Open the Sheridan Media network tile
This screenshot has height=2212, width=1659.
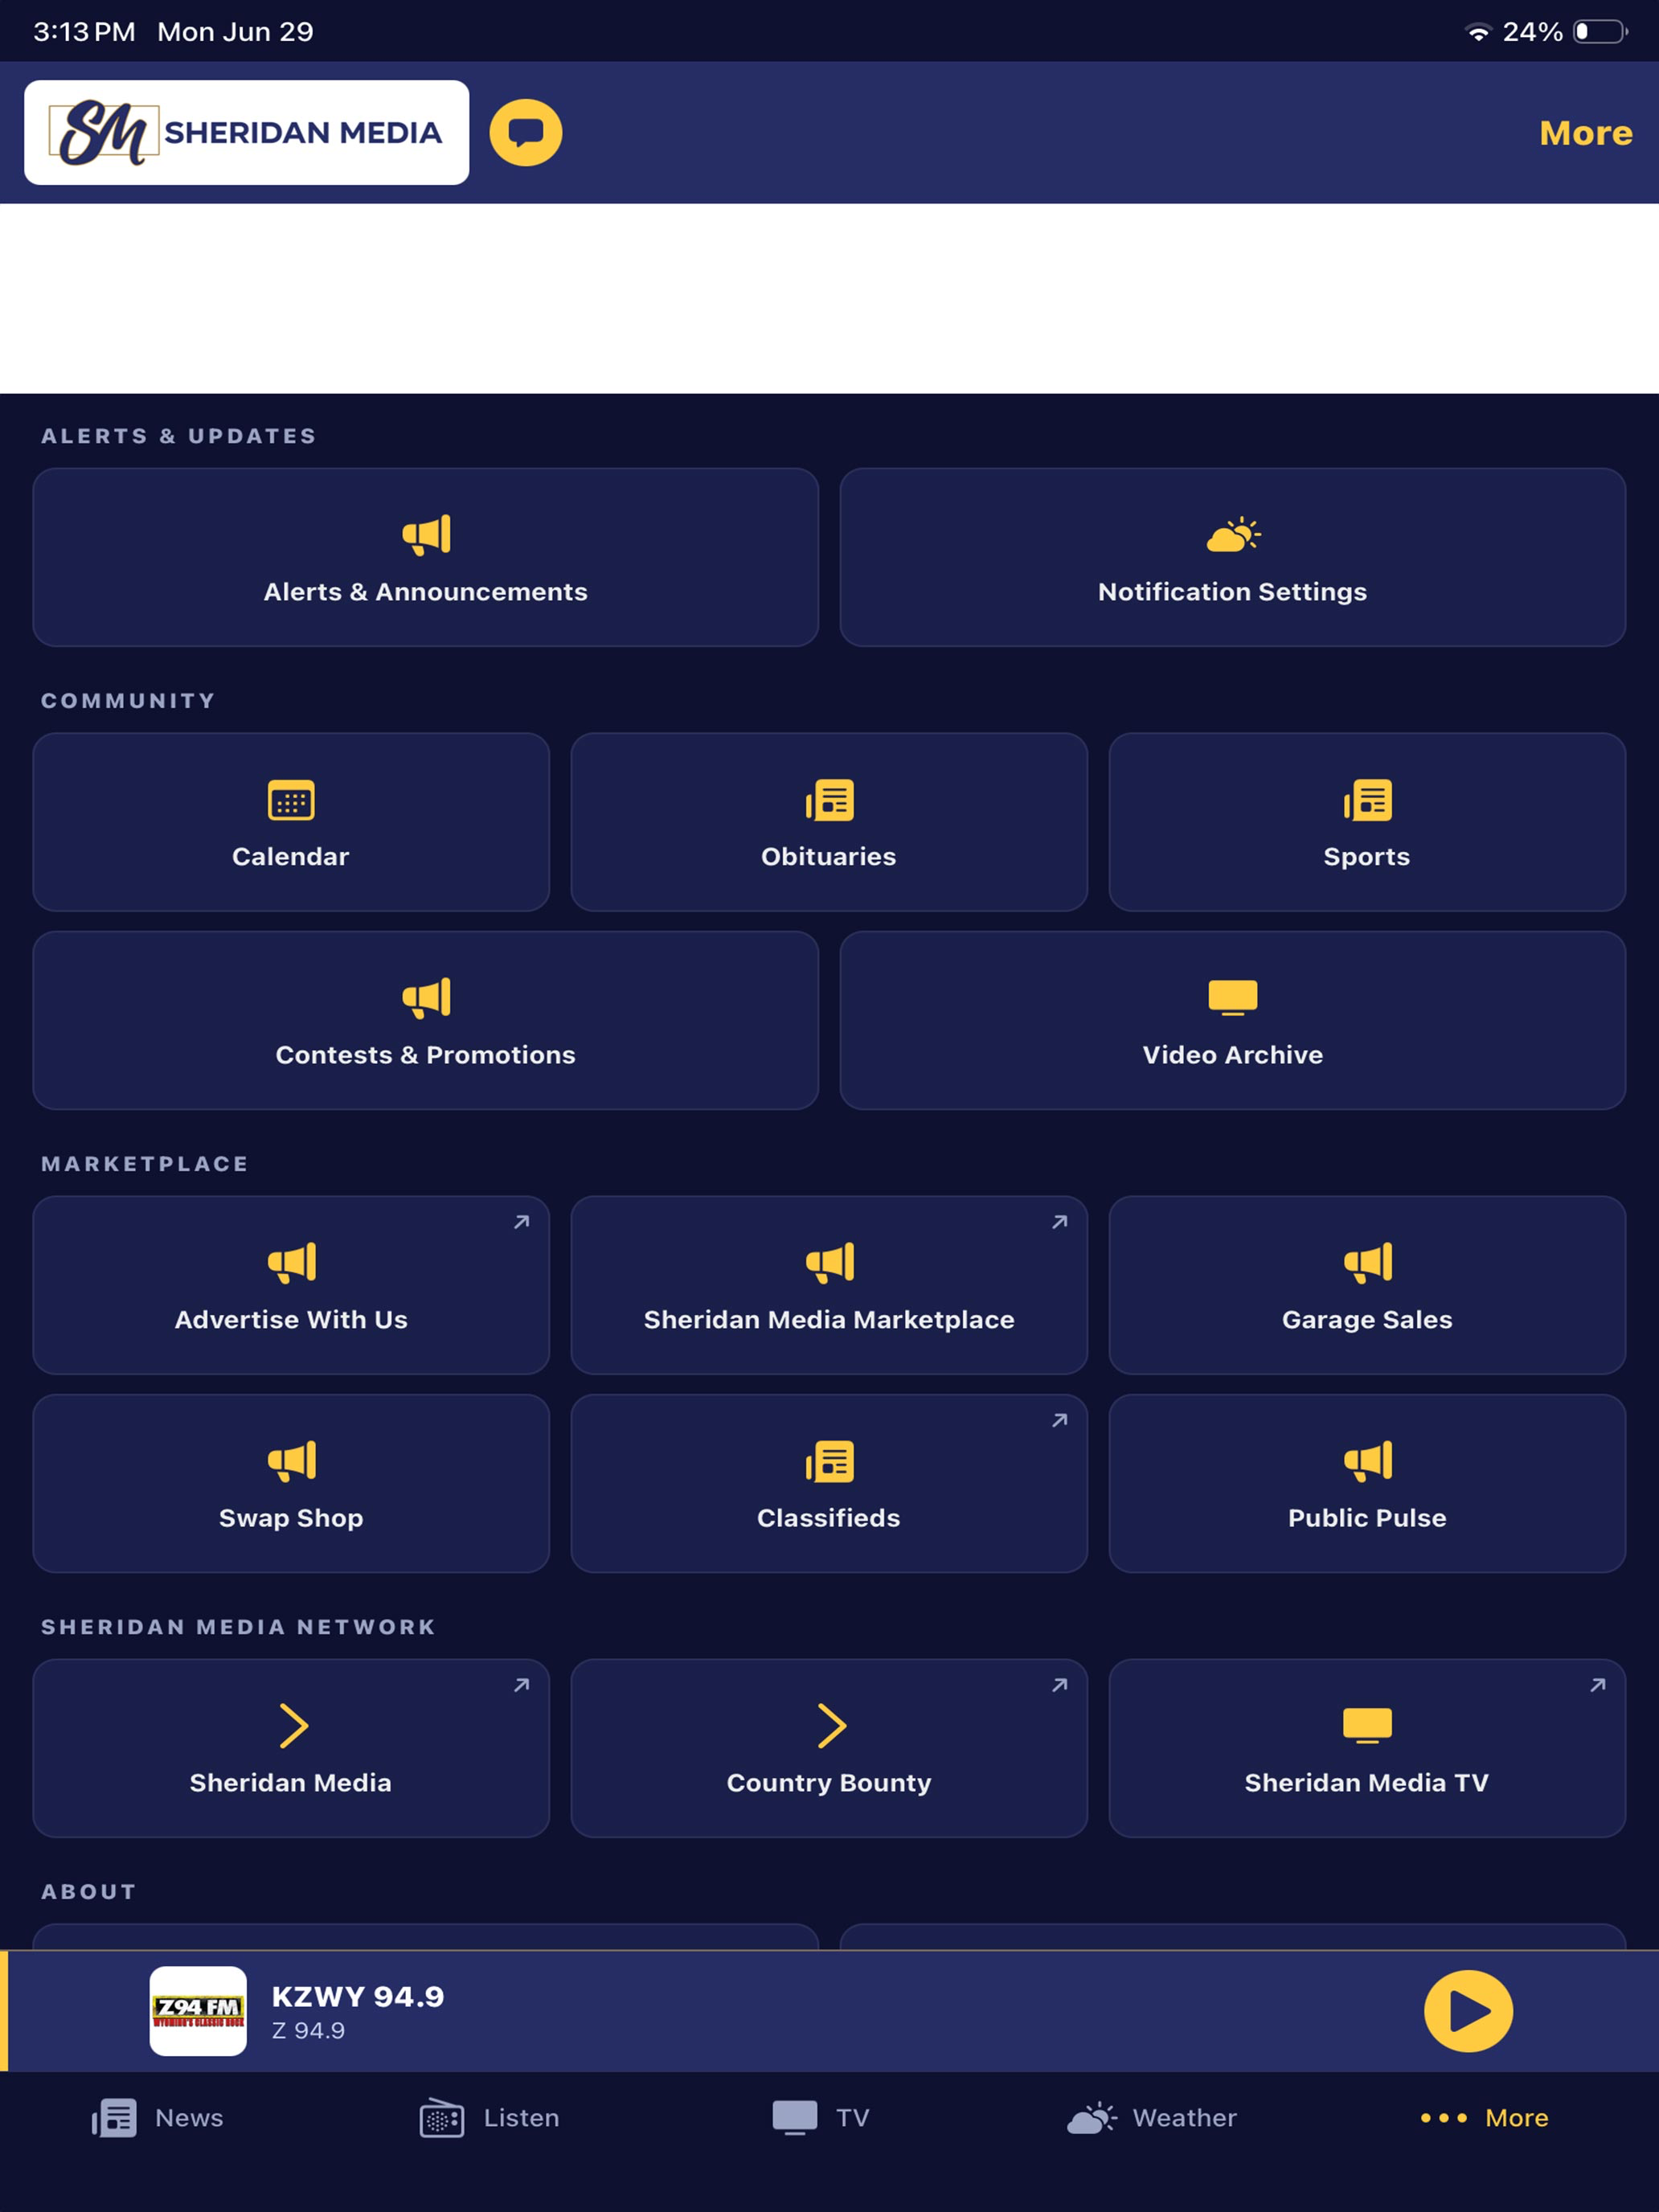291,1748
